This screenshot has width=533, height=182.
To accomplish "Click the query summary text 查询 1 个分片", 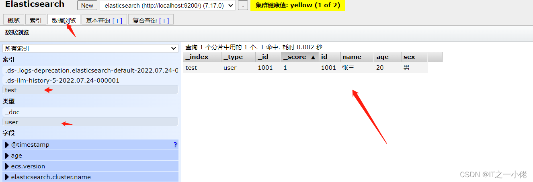I will [x=254, y=47].
